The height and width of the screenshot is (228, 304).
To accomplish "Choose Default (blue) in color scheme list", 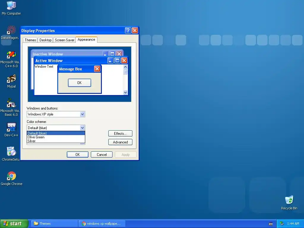I will 56,133.
